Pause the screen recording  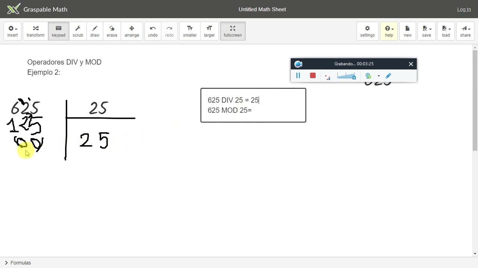298,76
